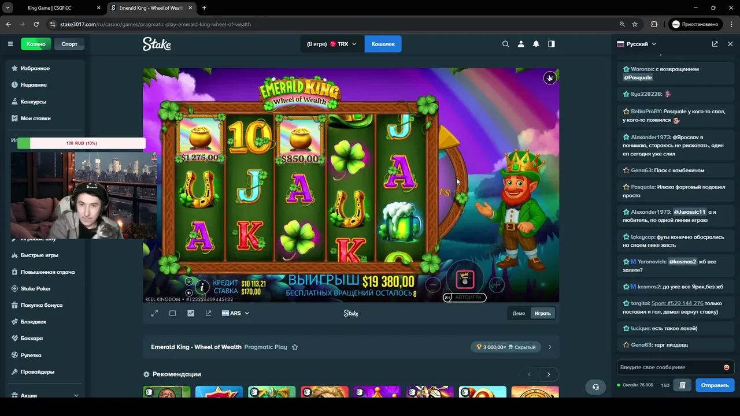Open the slot info (i) button
The width and height of the screenshot is (740, 416).
[x=202, y=287]
